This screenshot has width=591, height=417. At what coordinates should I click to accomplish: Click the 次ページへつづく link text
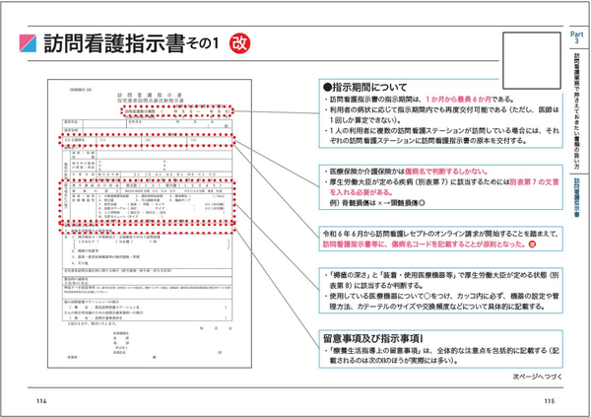(x=538, y=377)
